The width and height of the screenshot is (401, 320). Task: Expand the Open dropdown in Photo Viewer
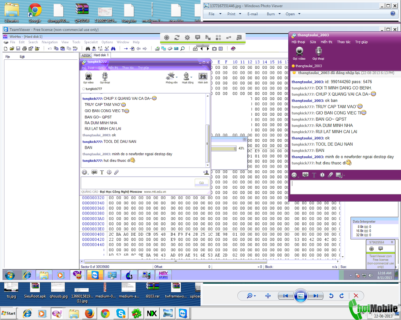click(293, 14)
